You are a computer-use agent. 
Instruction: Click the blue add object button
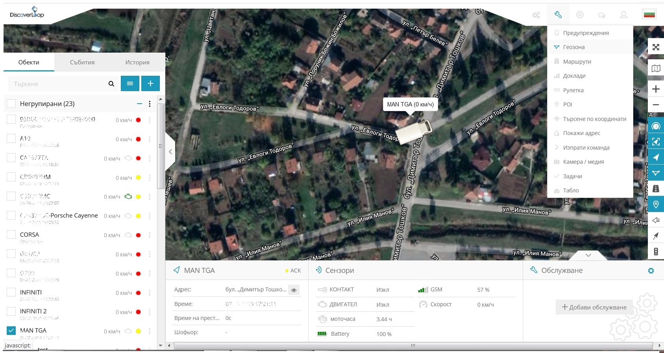(150, 84)
